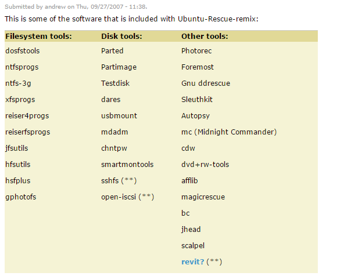Click the smartmontools cell
This screenshot has height=276, width=337.
[127, 165]
